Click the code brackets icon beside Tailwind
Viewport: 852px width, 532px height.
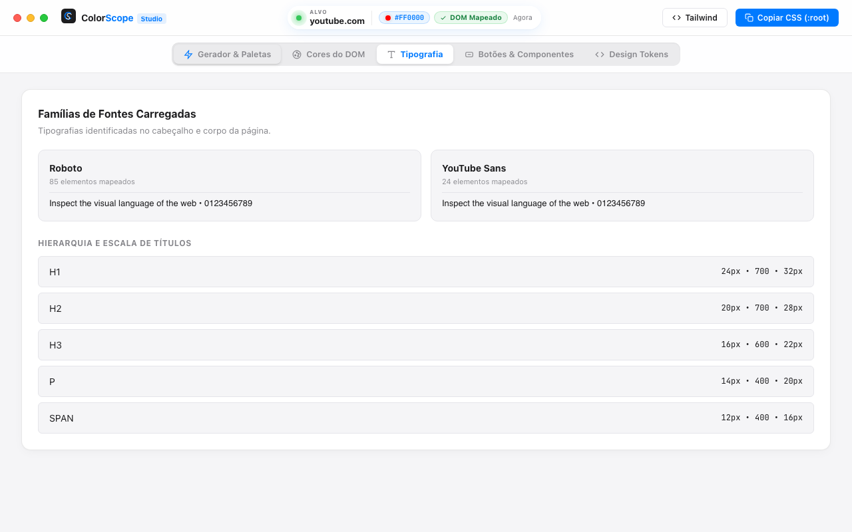coord(676,18)
